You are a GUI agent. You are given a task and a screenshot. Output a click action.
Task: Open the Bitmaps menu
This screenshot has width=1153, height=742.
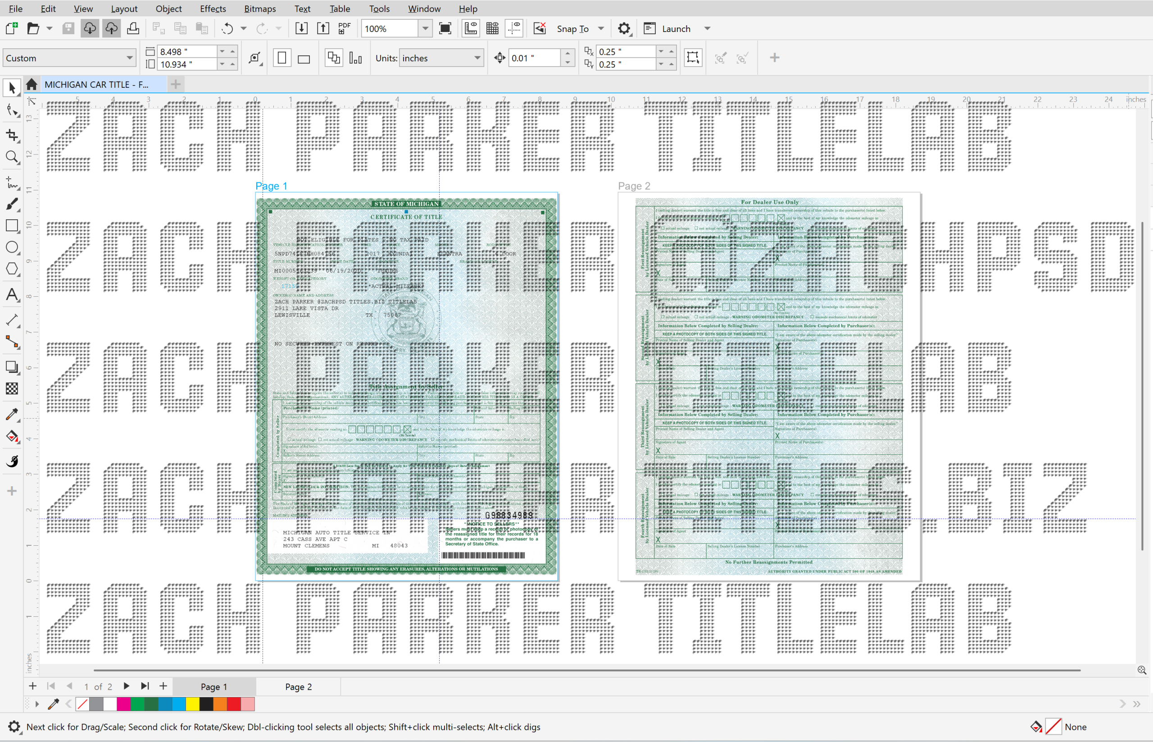(260, 9)
